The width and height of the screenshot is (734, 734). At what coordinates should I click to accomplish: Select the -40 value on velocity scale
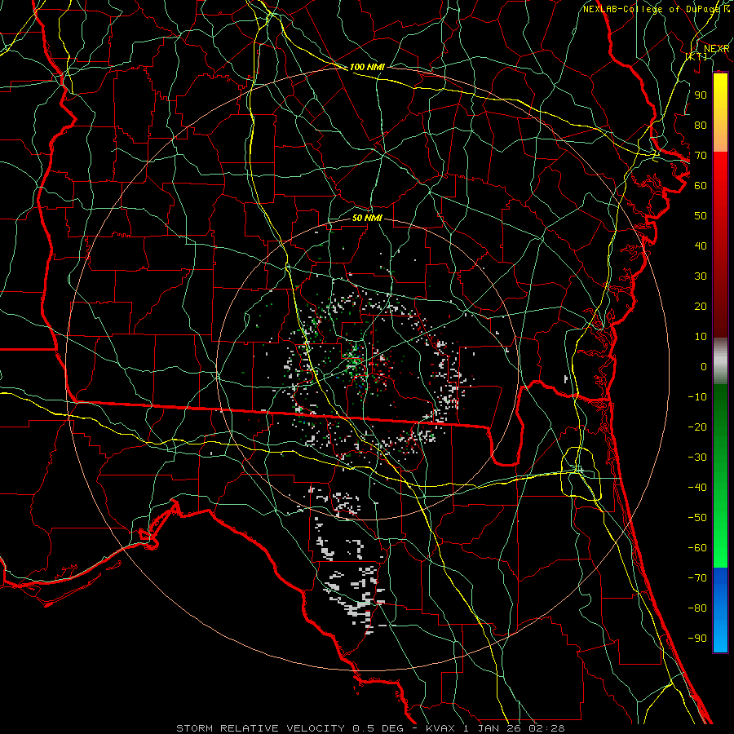click(x=697, y=488)
